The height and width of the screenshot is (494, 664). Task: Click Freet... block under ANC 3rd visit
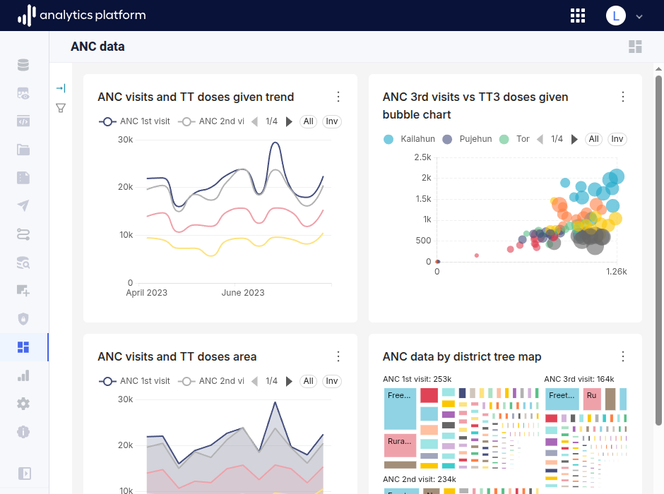[x=562, y=399]
